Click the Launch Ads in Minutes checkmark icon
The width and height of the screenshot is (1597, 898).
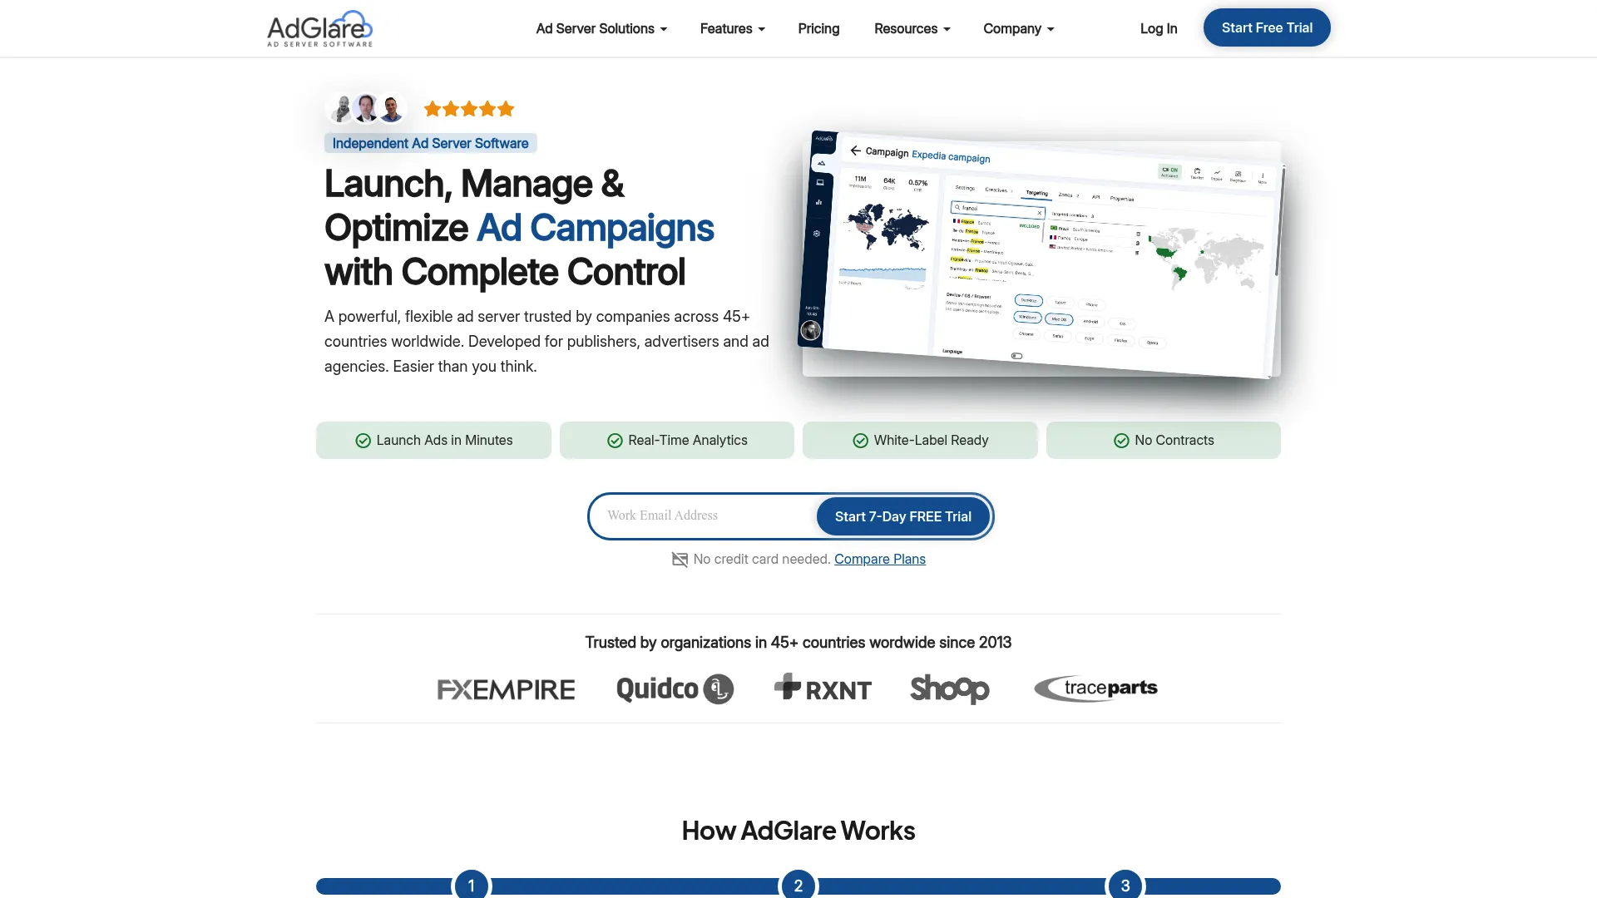pyautogui.click(x=363, y=441)
